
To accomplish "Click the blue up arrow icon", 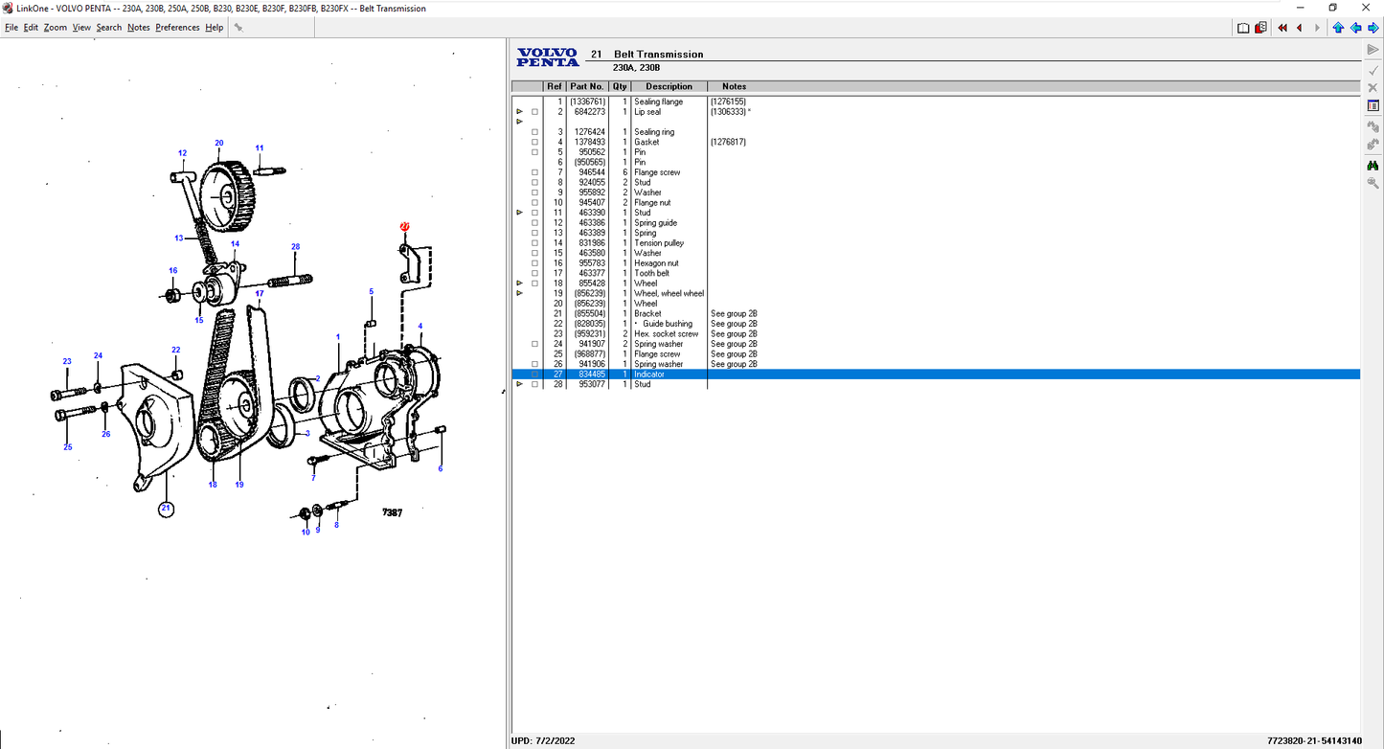I will pos(1339,28).
